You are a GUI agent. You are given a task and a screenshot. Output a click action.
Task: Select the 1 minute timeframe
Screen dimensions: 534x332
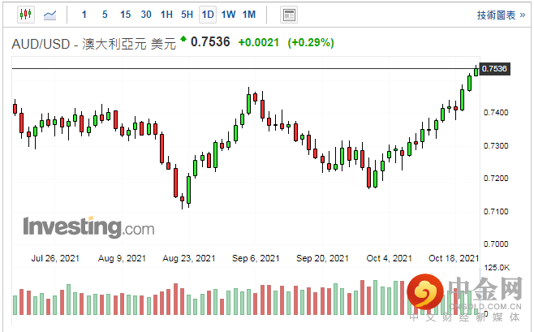click(84, 15)
